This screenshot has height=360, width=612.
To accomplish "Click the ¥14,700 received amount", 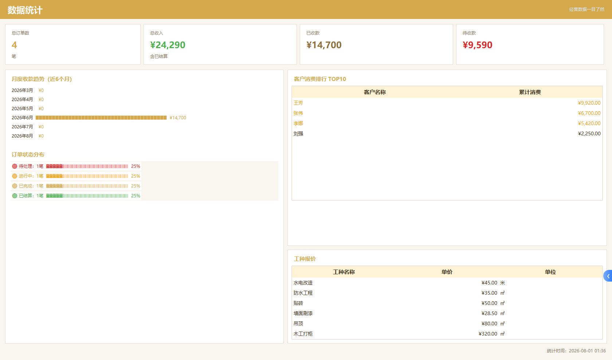I will click(x=324, y=45).
